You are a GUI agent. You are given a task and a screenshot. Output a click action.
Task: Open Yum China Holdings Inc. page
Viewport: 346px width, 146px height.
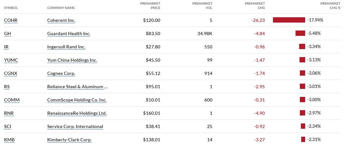click(72, 60)
